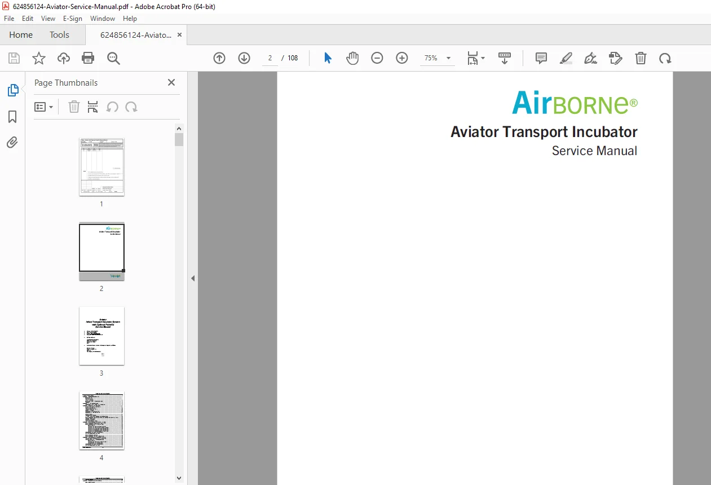
Task: Select page 4 thumbnail
Action: pyautogui.click(x=101, y=420)
